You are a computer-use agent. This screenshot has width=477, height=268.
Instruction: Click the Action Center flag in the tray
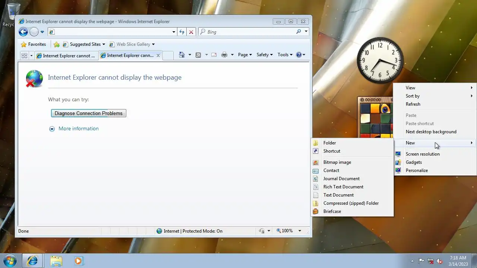pos(421,261)
